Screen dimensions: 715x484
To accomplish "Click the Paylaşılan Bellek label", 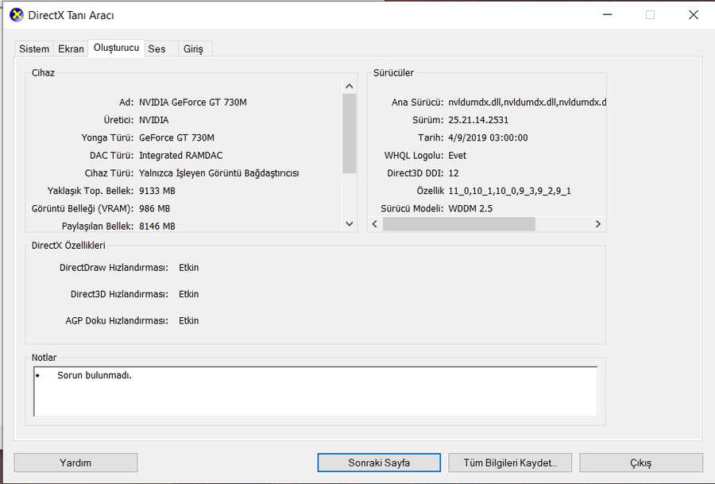I will (x=98, y=227).
